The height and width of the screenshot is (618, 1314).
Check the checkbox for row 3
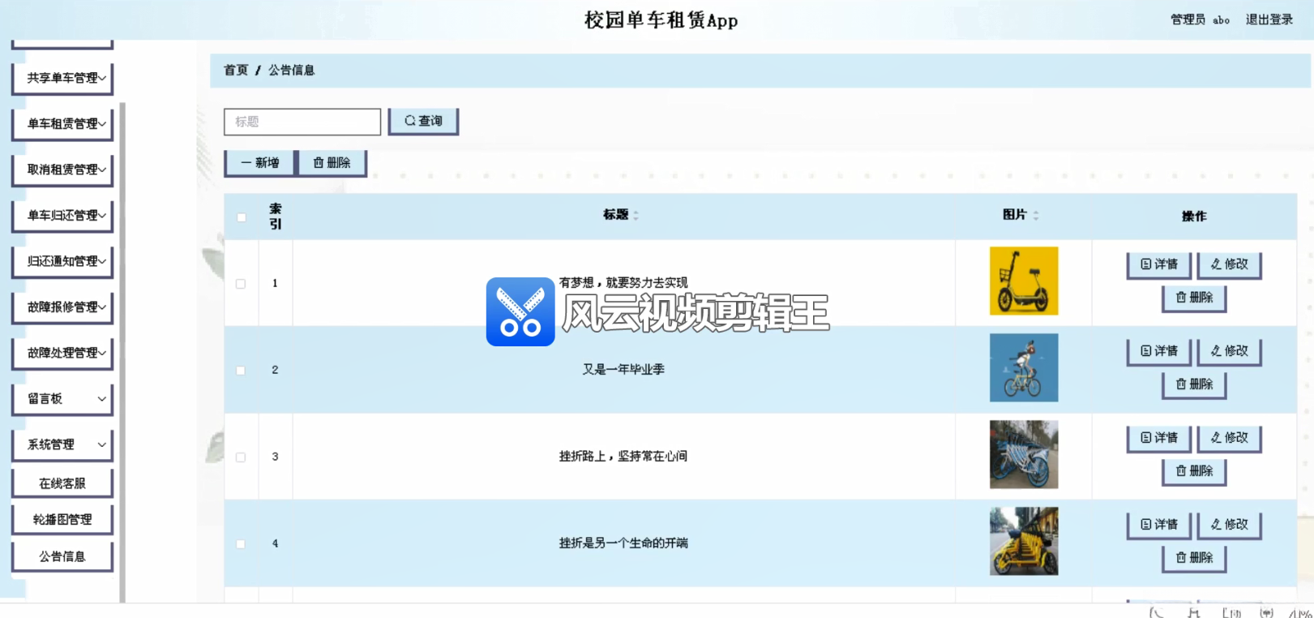[x=241, y=457]
